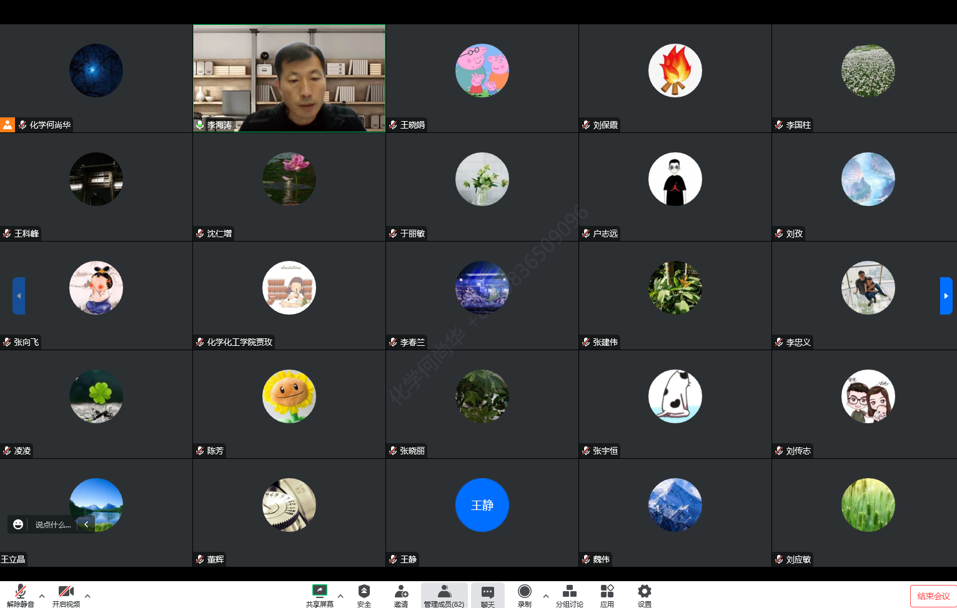Open 分组讨论 breakout rooms
957x608 pixels.
(x=569, y=595)
